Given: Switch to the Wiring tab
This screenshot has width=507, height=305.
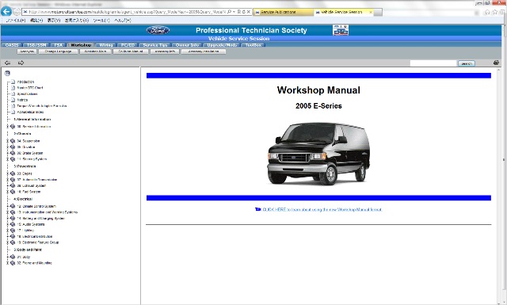Looking at the screenshot, I should [106, 45].
